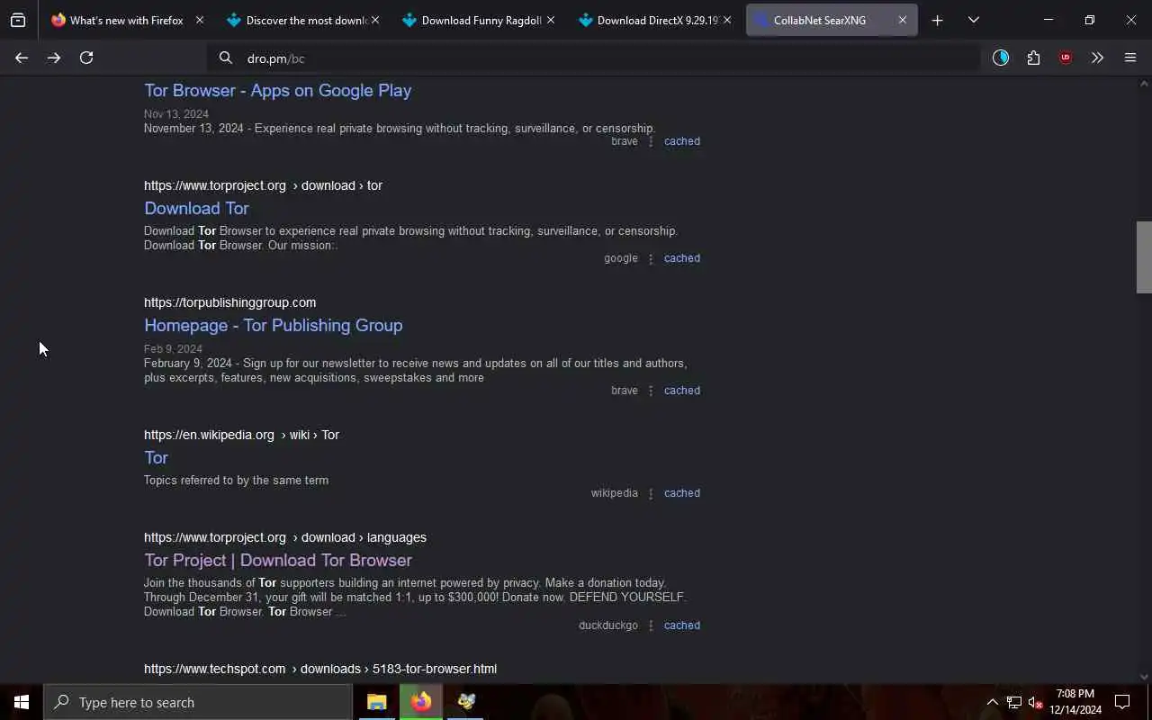
Task: Open the Extensions puzzle-piece menu
Action: coord(1033,58)
